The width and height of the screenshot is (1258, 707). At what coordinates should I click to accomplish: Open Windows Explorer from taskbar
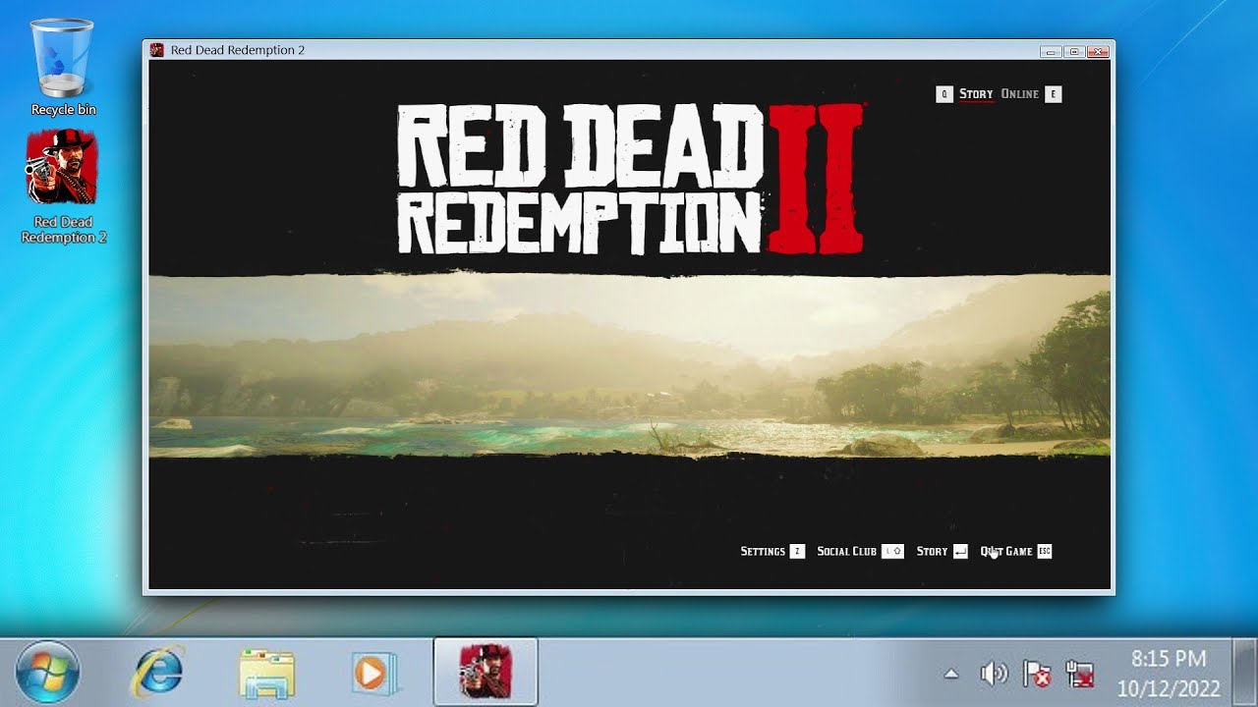tap(266, 673)
